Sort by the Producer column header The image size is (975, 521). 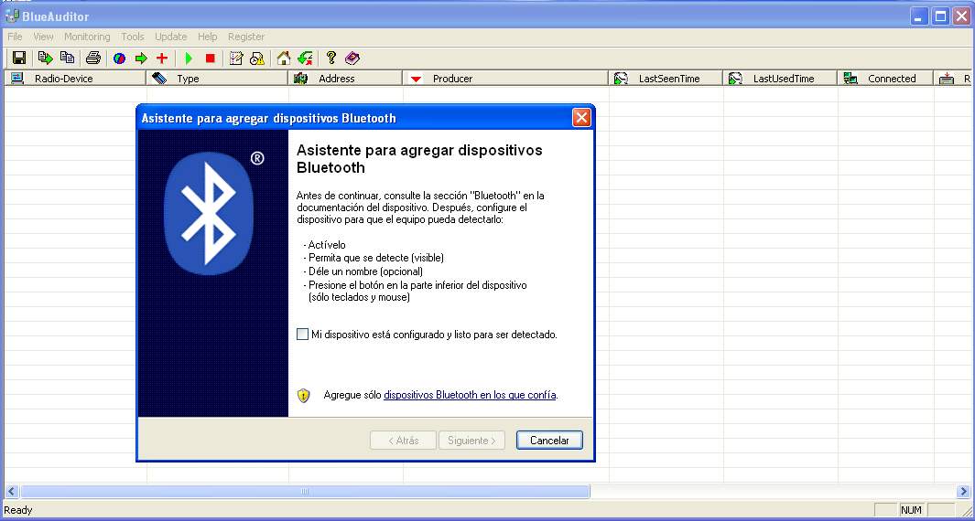[505, 79]
